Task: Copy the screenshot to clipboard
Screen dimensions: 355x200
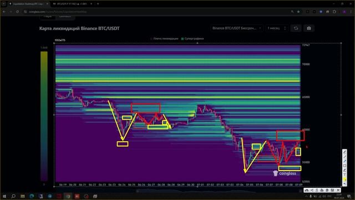Action: click(327, 190)
